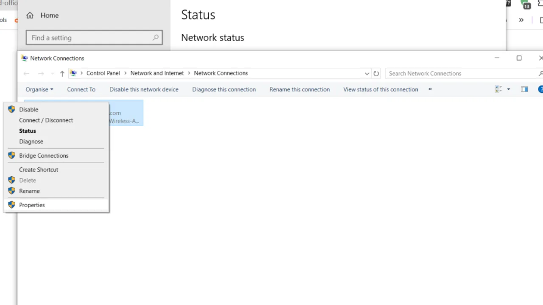The image size is (543, 305).
Task: Toggle the preview pane
Action: (524, 89)
